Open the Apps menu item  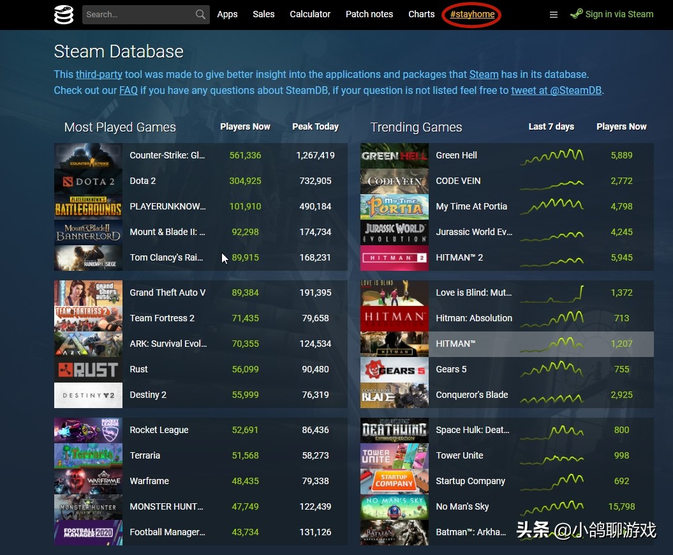[x=227, y=14]
